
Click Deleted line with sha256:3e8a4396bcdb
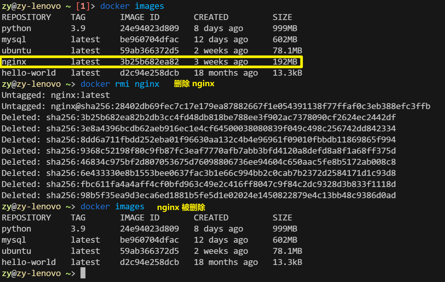click(x=199, y=128)
